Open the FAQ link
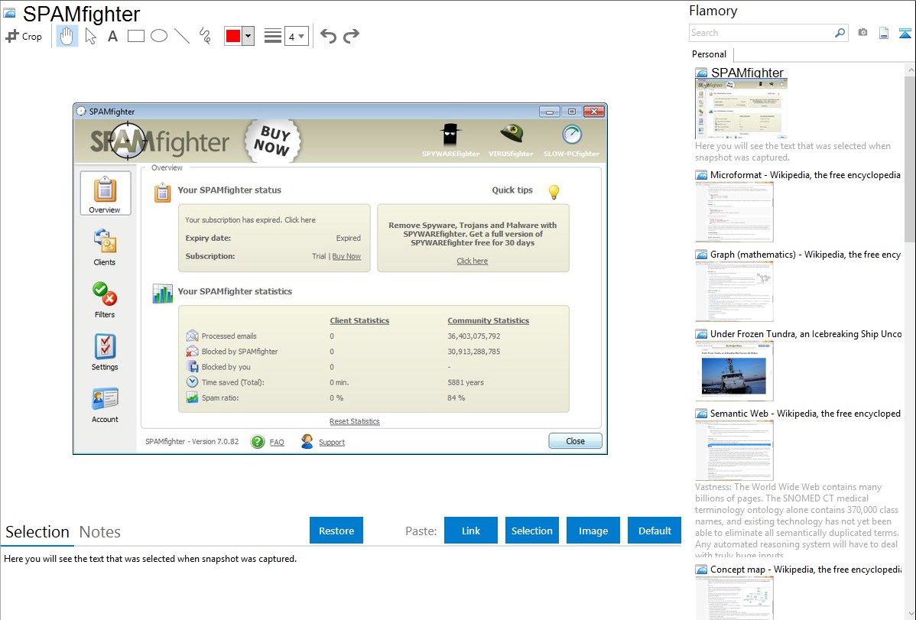This screenshot has height=620, width=916. pyautogui.click(x=277, y=443)
